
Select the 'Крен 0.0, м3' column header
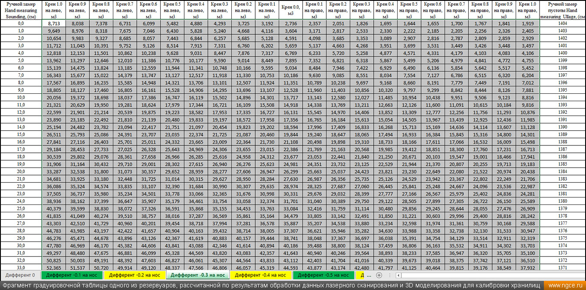click(x=291, y=10)
